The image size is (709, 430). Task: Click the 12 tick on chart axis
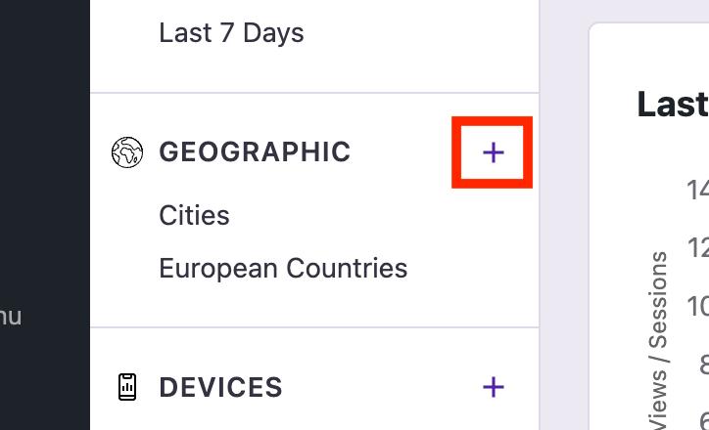(697, 246)
